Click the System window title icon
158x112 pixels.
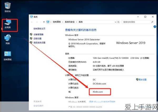pyautogui.click(x=31, y=17)
